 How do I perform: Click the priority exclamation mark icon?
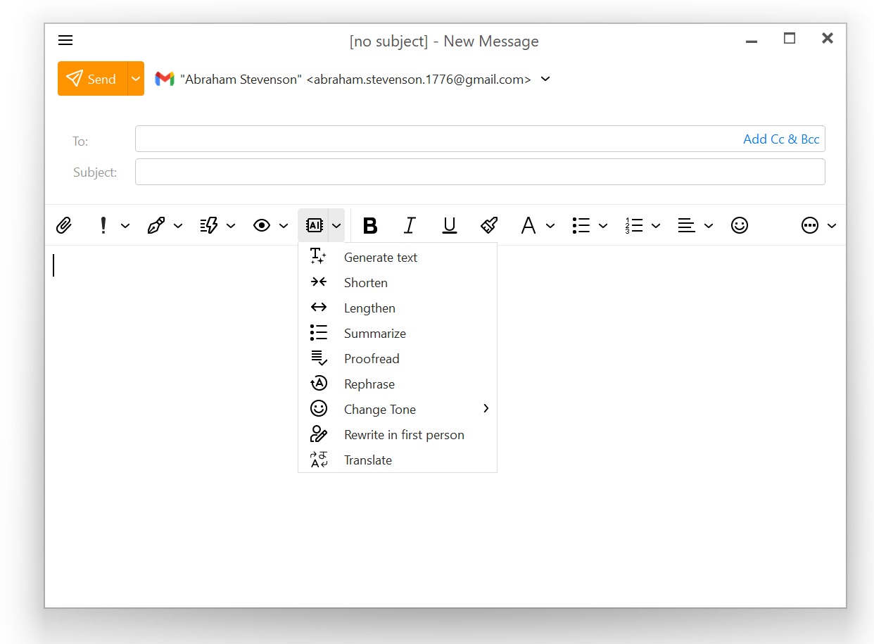tap(103, 225)
